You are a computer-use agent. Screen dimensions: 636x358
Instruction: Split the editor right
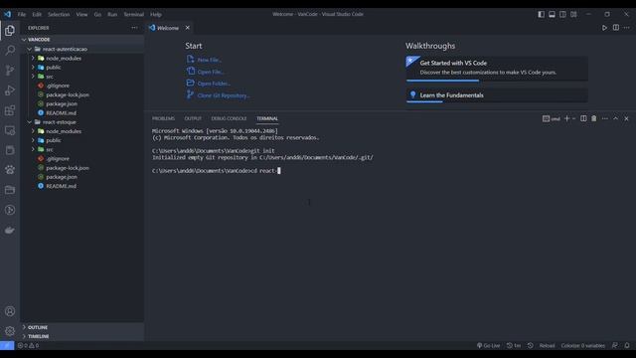click(x=616, y=28)
